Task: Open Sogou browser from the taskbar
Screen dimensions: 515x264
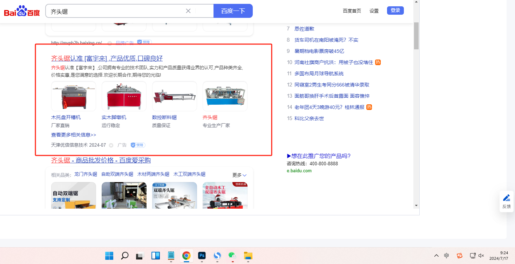Action: (217, 256)
